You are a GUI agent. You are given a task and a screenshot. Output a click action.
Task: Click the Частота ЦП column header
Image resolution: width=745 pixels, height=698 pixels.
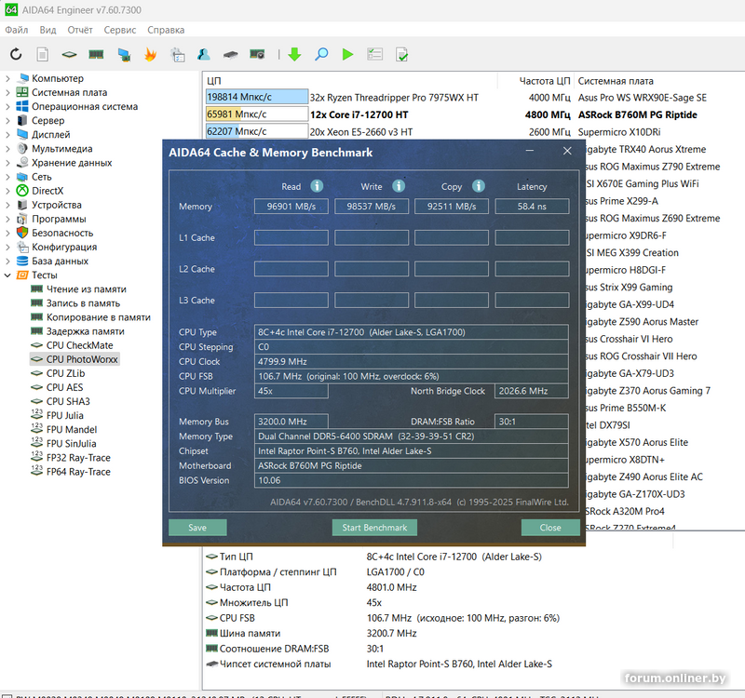coord(545,81)
